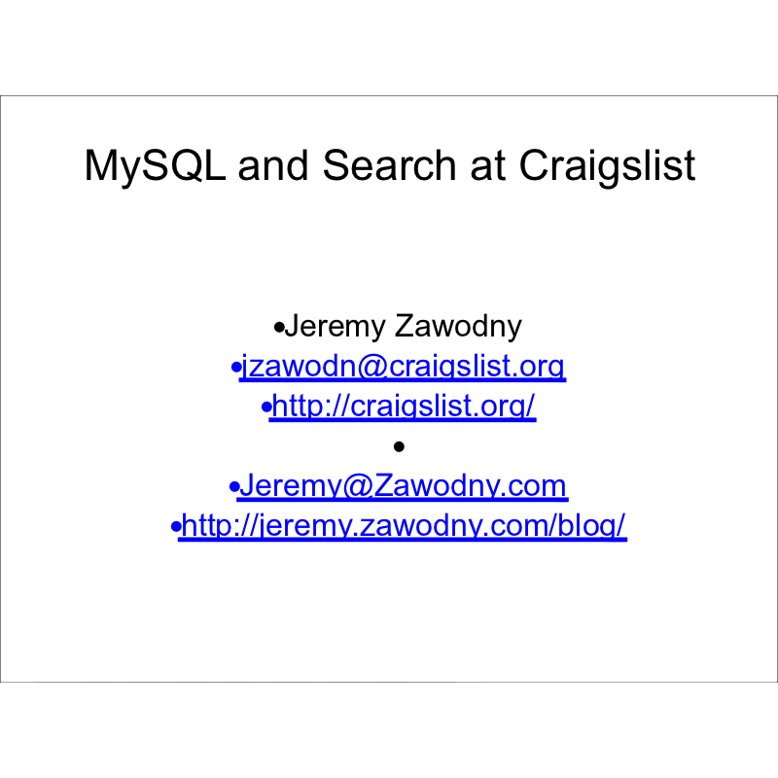The height and width of the screenshot is (778, 778).
Task: Click the Jeremy@Zawodny.com email link
Action: 403,485
